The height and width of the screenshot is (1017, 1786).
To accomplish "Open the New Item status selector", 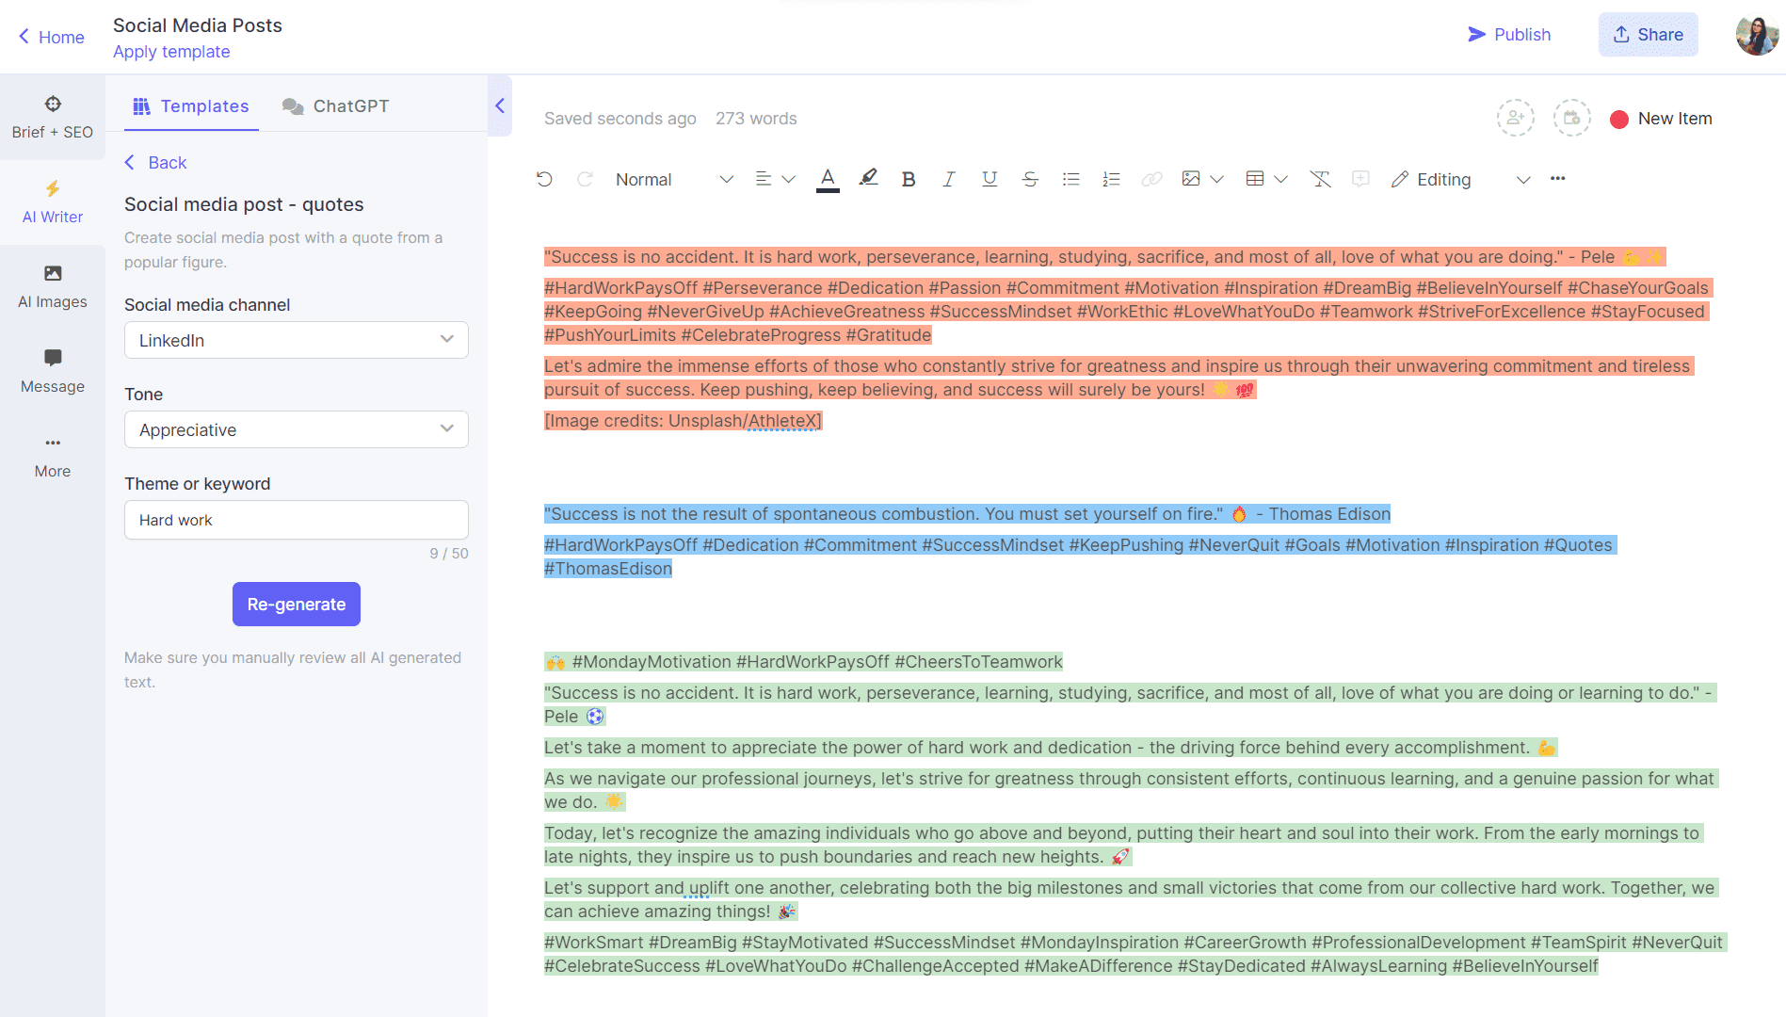I will click(x=1662, y=119).
